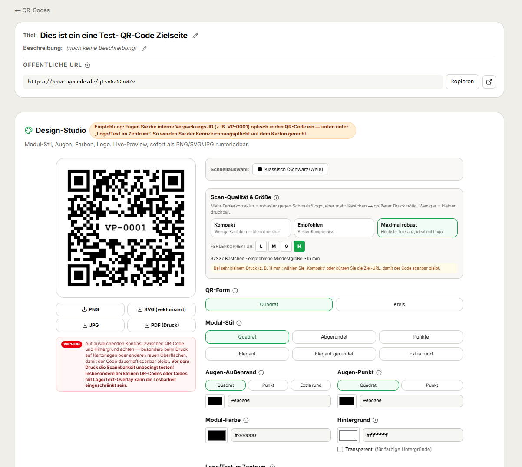This screenshot has height=467, width=522.
Task: Click the public URL text field
Action: 233,82
